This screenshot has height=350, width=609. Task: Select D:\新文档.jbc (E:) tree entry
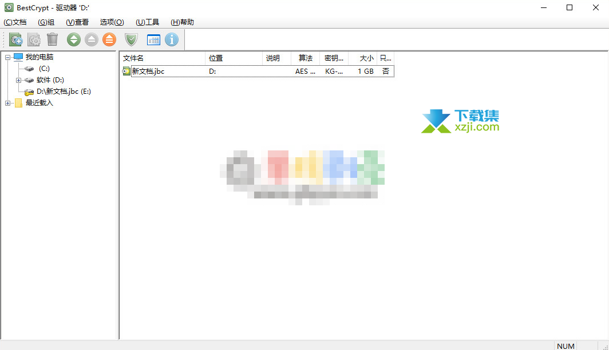64,92
